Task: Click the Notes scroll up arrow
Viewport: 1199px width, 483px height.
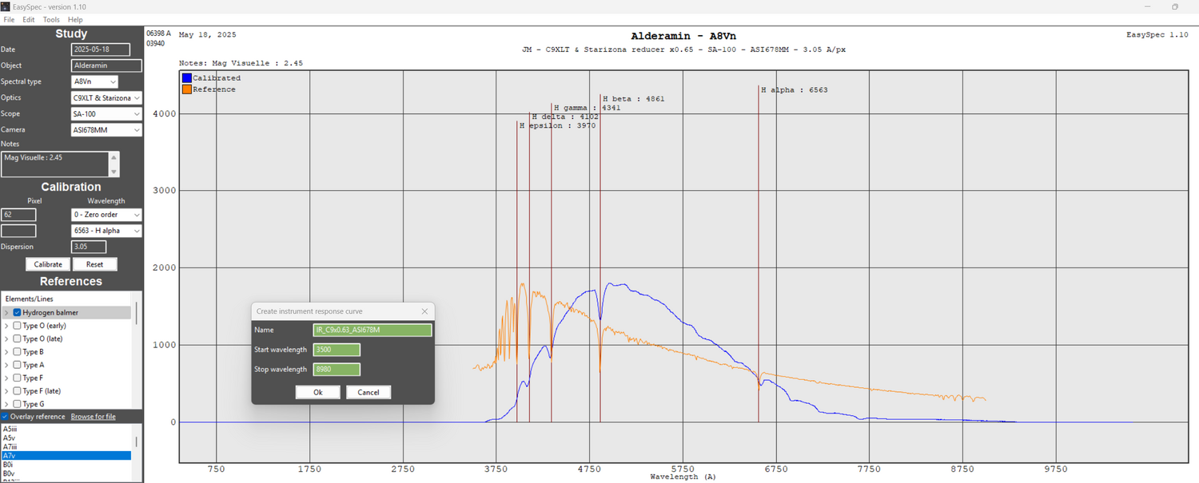Action: point(114,156)
